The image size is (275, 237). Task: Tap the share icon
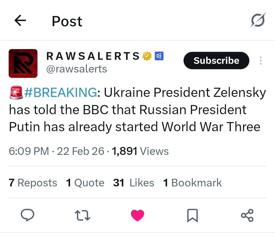pos(247,215)
